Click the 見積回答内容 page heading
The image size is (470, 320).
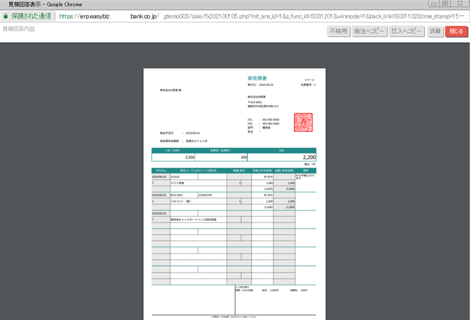(19, 29)
